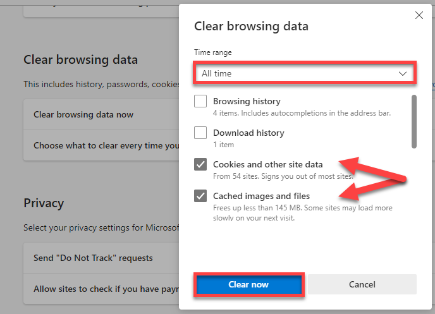Screen dimensions: 435x314
Task: Click the 'Cookies and other site data' label
Action: point(268,164)
